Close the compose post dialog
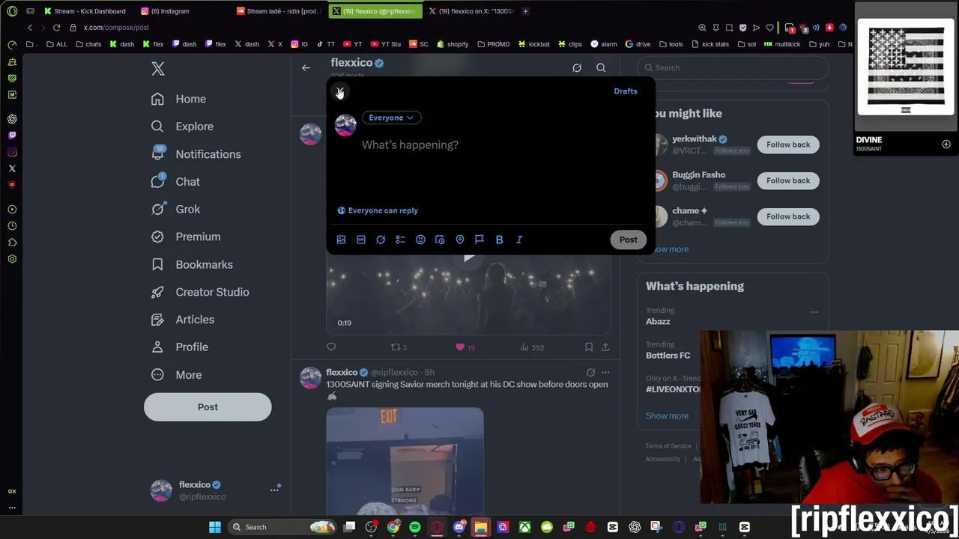959x539 pixels. click(x=339, y=91)
